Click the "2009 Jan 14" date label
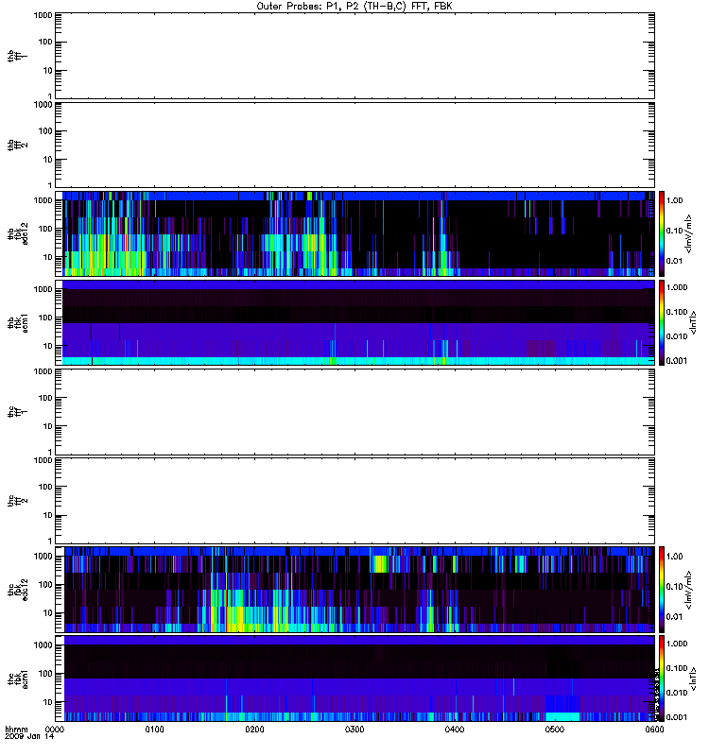This screenshot has width=709, height=756. (29, 737)
